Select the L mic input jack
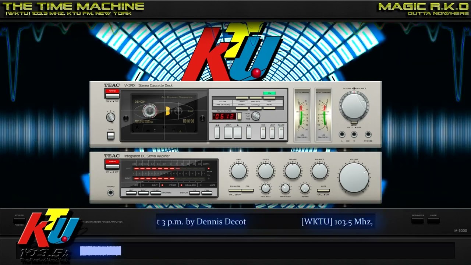The height and width of the screenshot is (265, 471). click(x=342, y=135)
